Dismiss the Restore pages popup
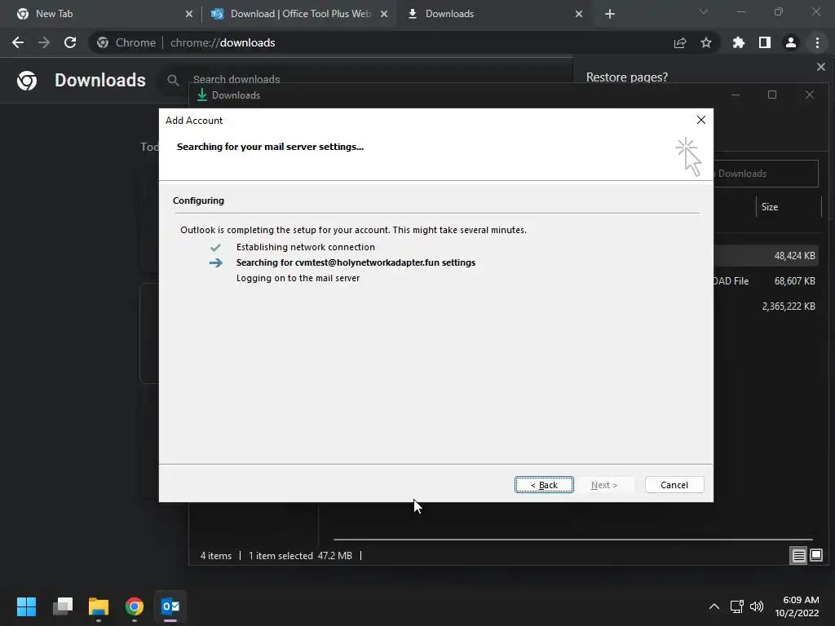 (x=820, y=67)
